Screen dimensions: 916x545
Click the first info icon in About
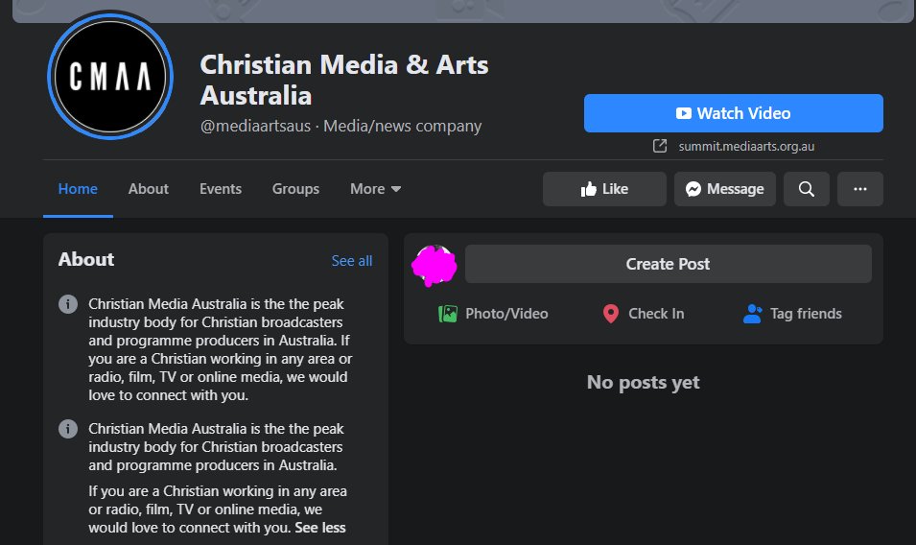[68, 304]
